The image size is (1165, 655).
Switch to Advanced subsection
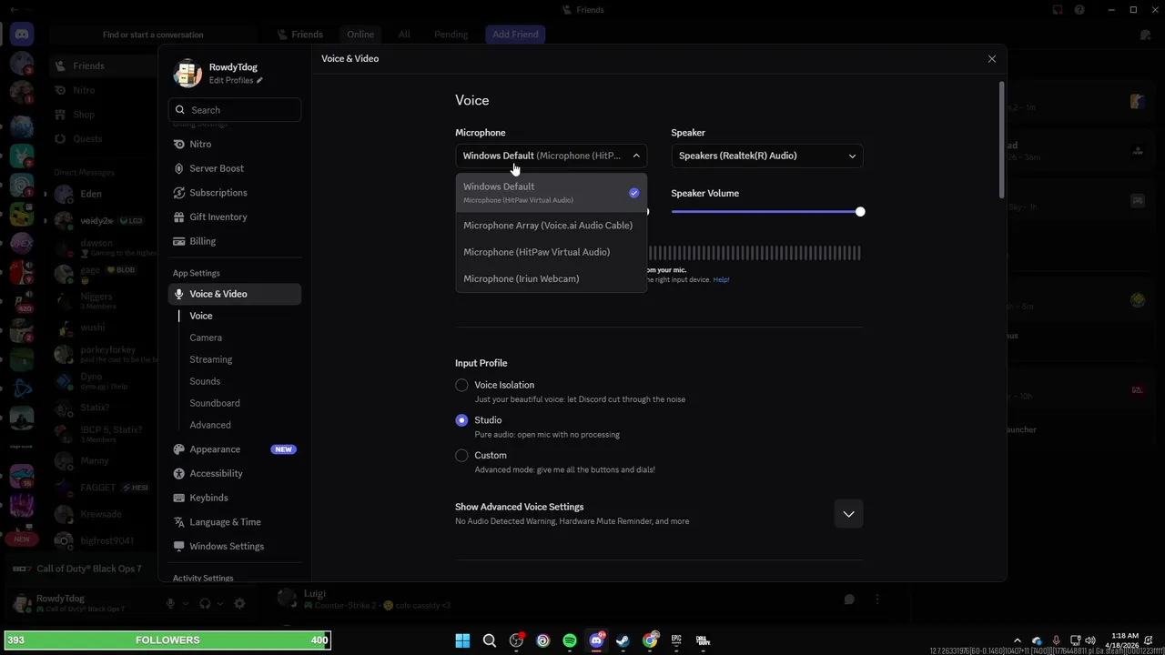click(x=210, y=425)
